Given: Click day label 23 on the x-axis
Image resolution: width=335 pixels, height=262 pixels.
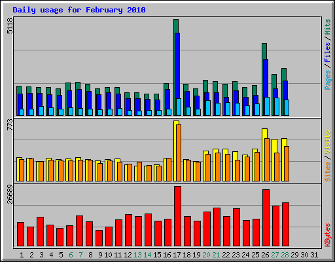Looking at the screenshot, I should click(236, 255).
